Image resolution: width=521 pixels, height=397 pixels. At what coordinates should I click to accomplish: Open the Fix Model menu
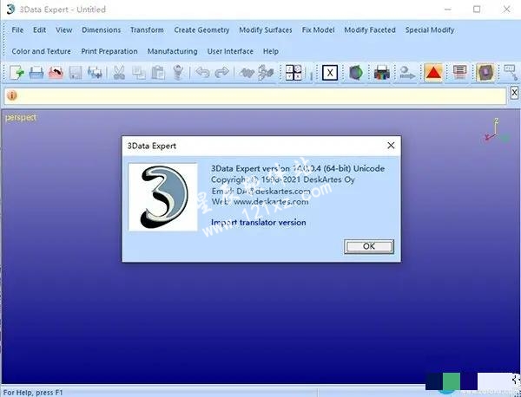coord(318,29)
